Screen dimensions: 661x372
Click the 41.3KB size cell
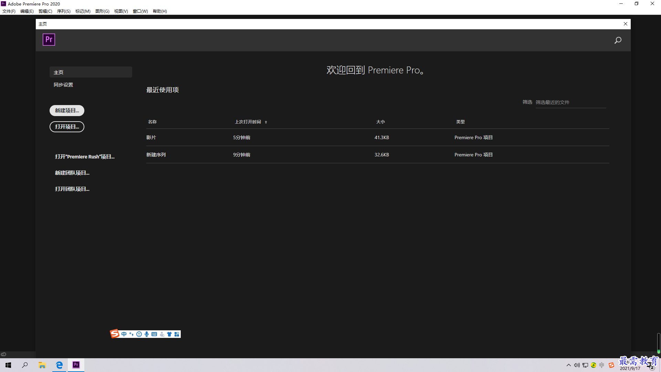pos(382,137)
